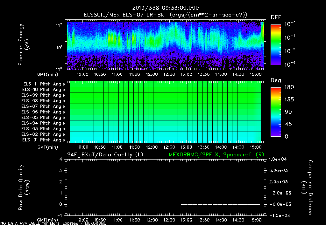Select the ELS-11 Pitch Angle row label
Screen dimensions: 326x225
[44, 84]
